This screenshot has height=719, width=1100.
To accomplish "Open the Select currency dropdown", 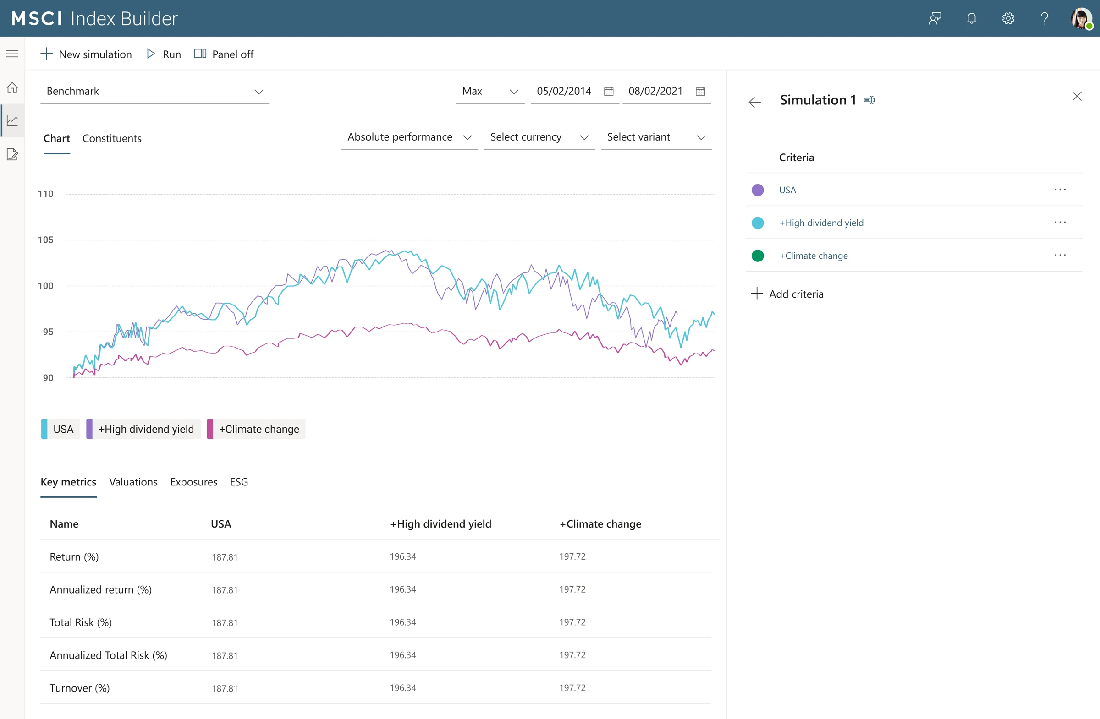I will point(539,137).
